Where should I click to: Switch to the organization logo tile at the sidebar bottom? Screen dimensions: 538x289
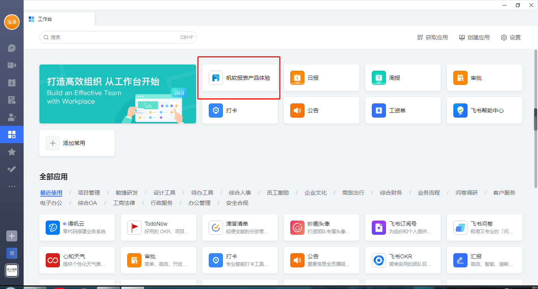[x=12, y=270]
